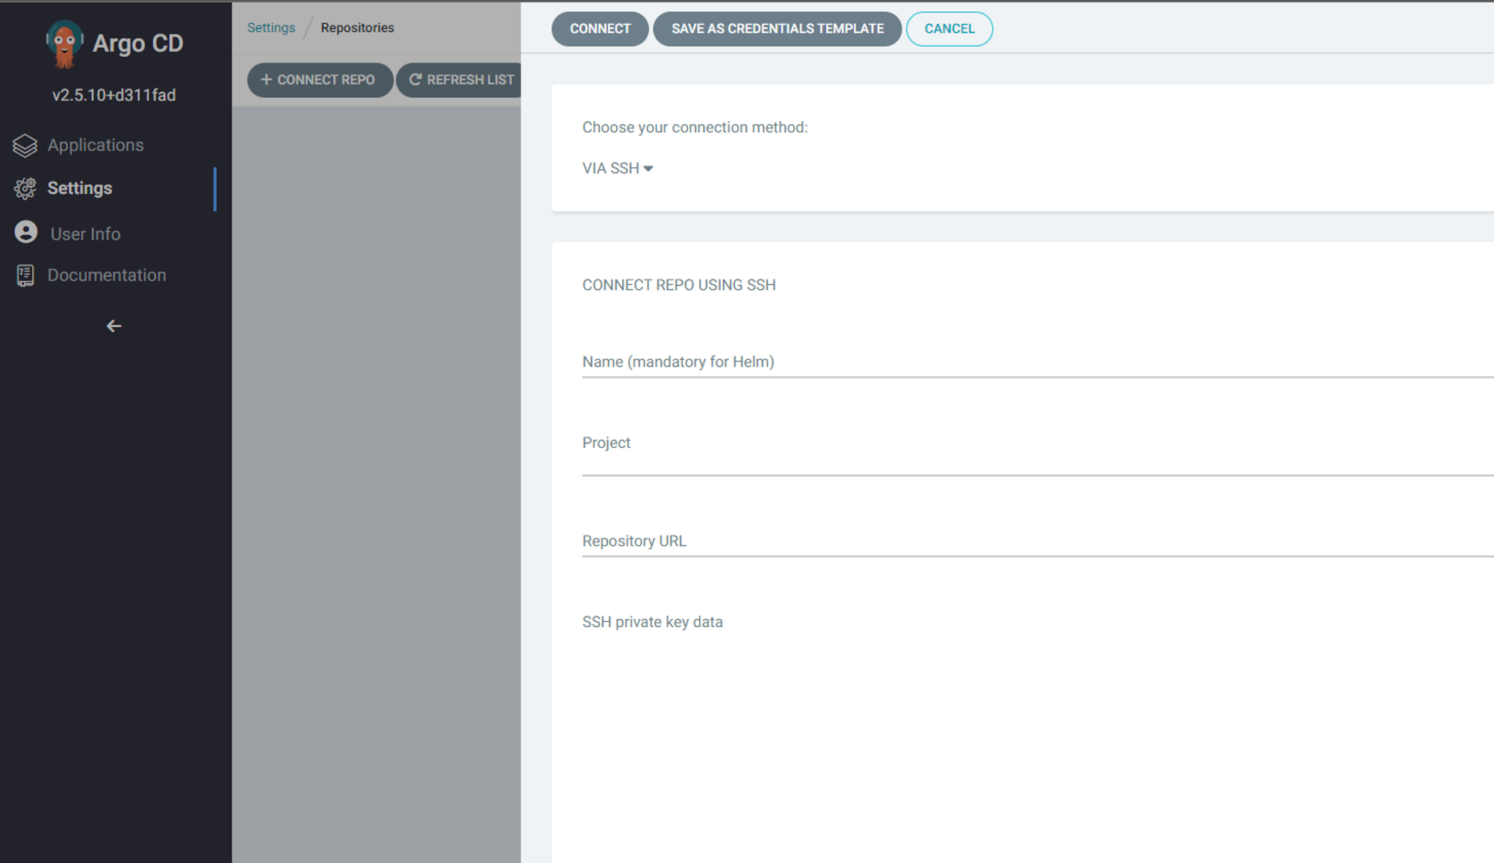1494x863 pixels.
Task: Click the Connect Repo button
Action: point(320,80)
